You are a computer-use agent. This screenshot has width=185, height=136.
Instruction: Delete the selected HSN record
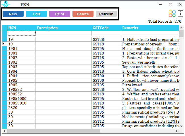[83, 14]
